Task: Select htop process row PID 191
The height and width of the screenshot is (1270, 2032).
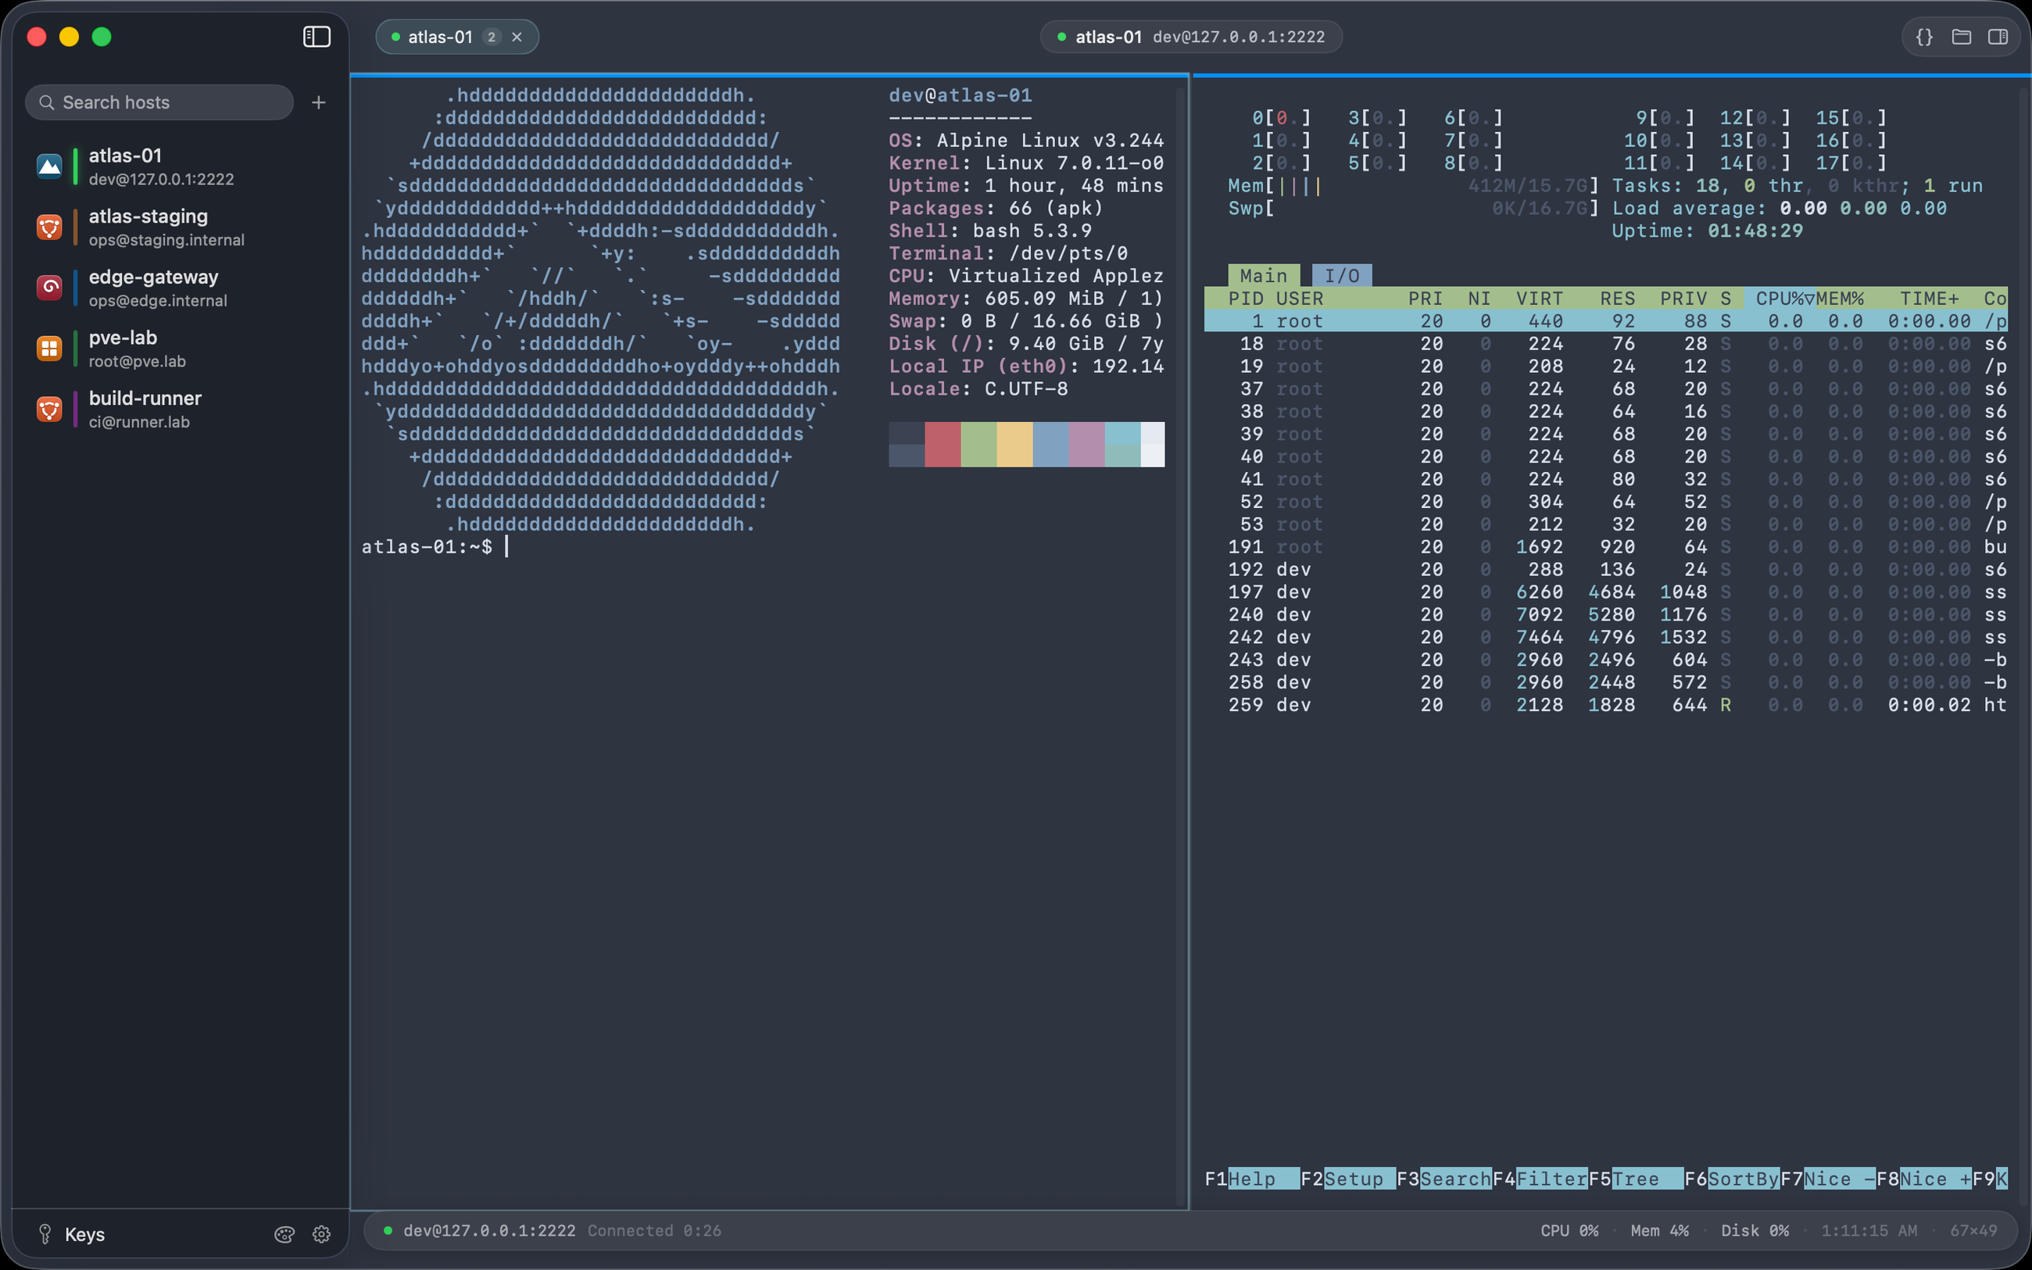Action: pyautogui.click(x=1605, y=547)
